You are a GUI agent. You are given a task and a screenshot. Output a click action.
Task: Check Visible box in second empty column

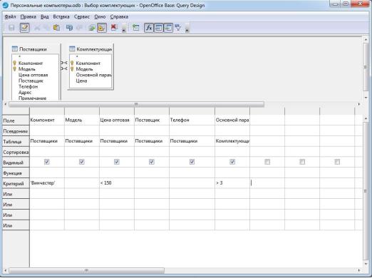(x=302, y=162)
